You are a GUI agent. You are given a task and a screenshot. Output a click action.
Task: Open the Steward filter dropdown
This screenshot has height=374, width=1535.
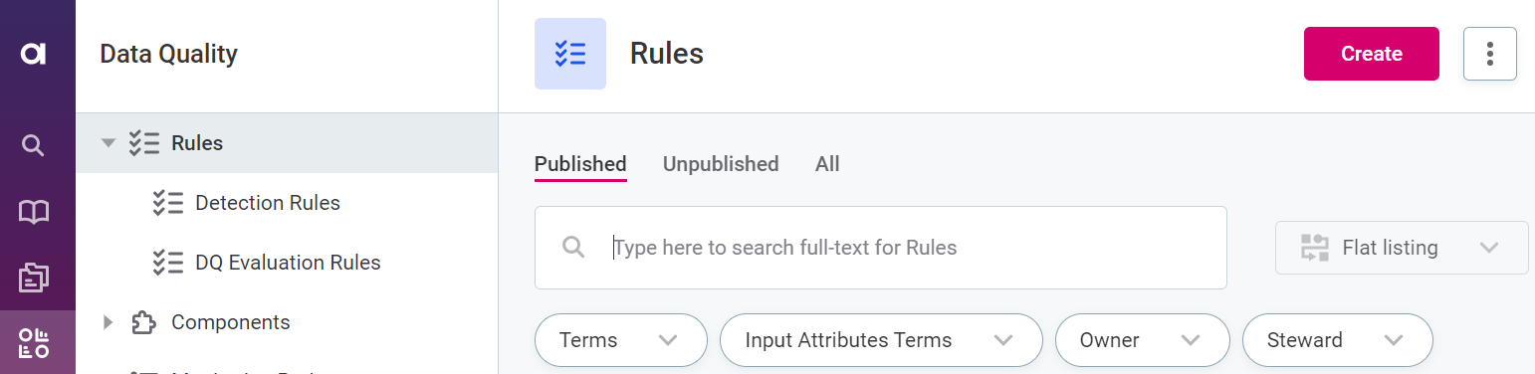(1338, 340)
